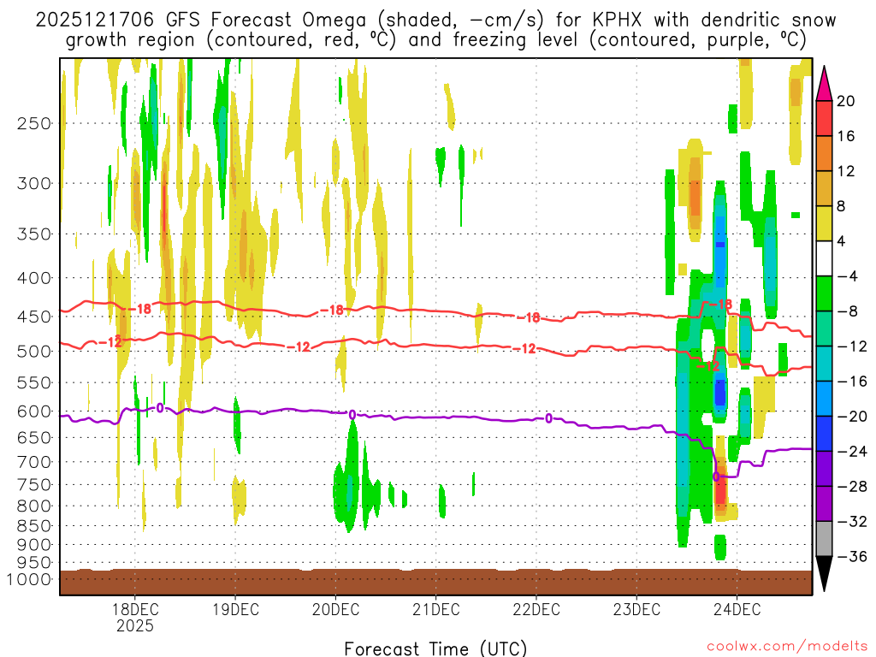The width and height of the screenshot is (876, 657).
Task: Select the yellow 4 to 8 colorbar swatch
Action: pyautogui.click(x=824, y=223)
